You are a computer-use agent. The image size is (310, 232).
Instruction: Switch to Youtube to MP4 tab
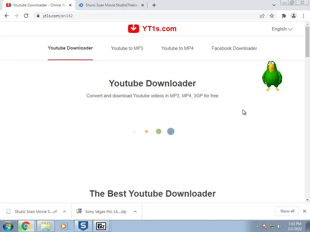[177, 48]
